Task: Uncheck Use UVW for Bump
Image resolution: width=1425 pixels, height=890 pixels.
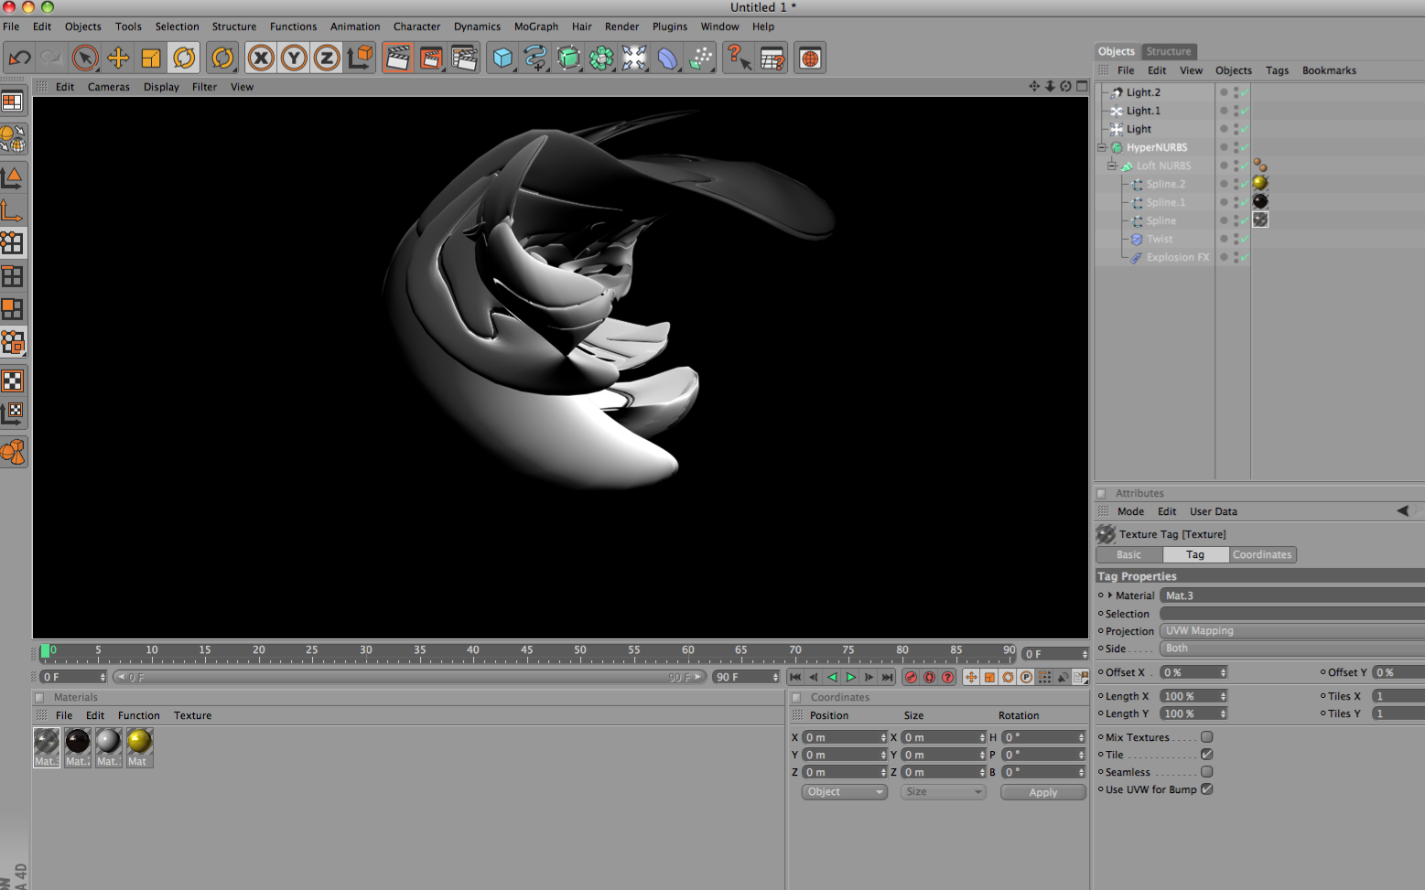Action: [x=1207, y=789]
